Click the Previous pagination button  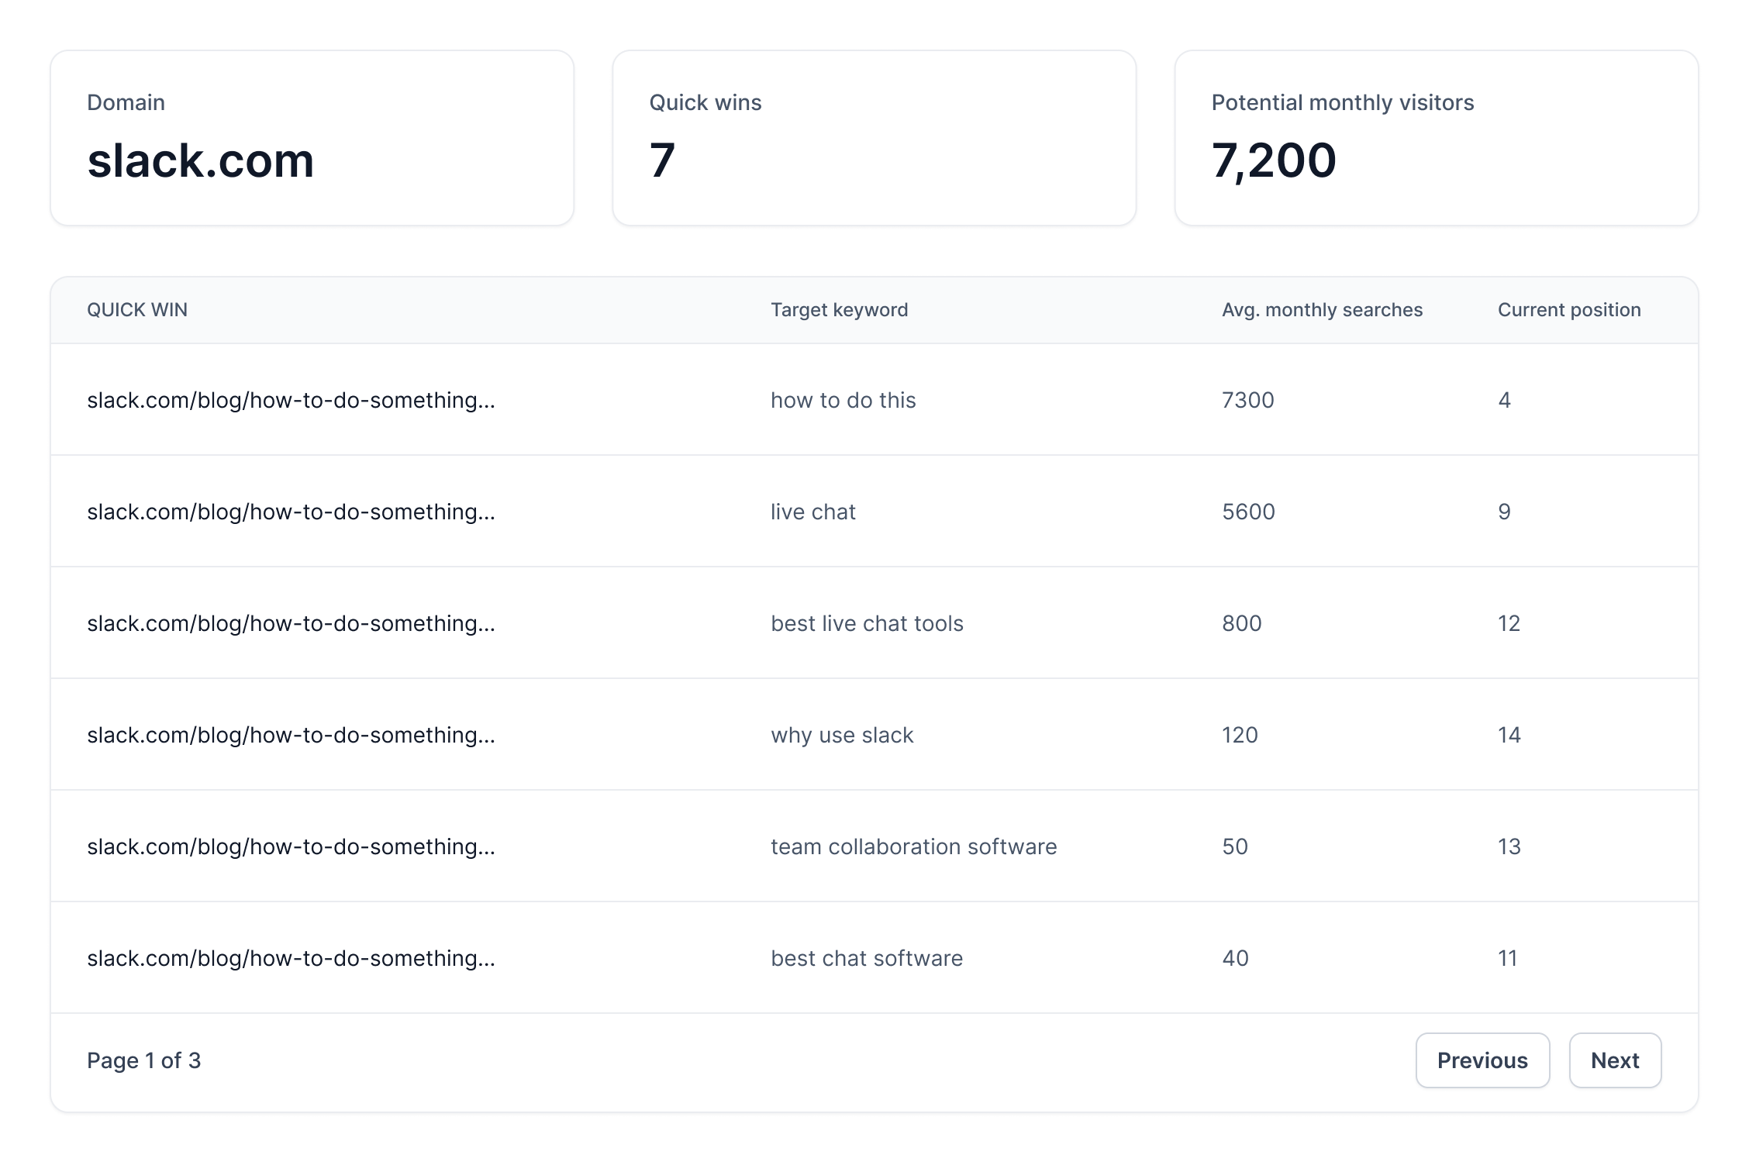pyautogui.click(x=1482, y=1060)
